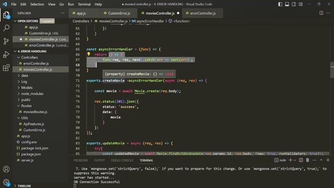Click the Controllers breadcrumb
This screenshot has width=334, height=188.
point(81,21)
